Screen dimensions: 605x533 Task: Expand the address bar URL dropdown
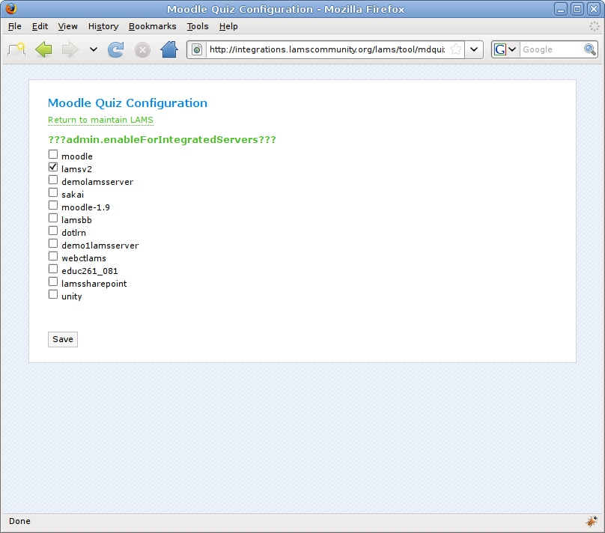475,49
